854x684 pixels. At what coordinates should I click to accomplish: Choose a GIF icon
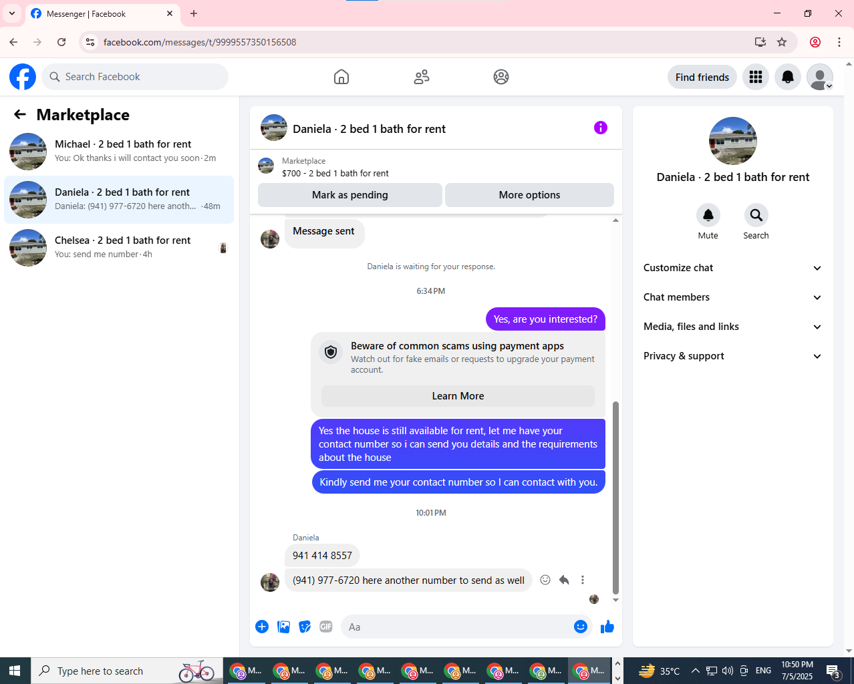click(326, 627)
